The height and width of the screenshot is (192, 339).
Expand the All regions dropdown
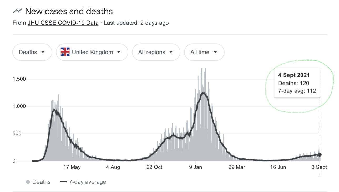pyautogui.click(x=156, y=52)
